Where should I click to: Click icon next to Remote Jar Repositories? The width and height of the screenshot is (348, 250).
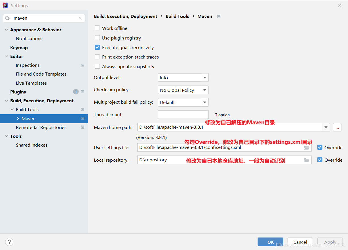[83, 127]
